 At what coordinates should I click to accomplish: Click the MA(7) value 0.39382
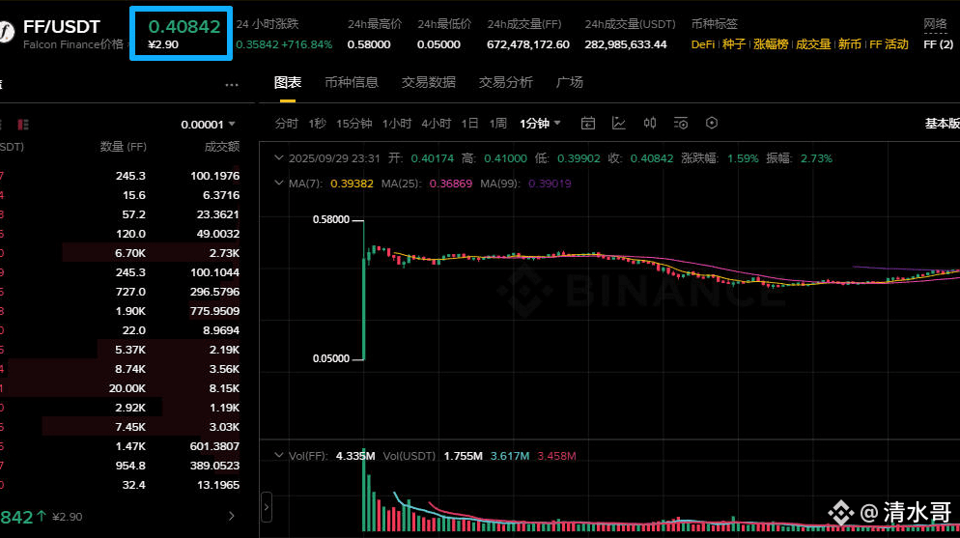(x=352, y=184)
